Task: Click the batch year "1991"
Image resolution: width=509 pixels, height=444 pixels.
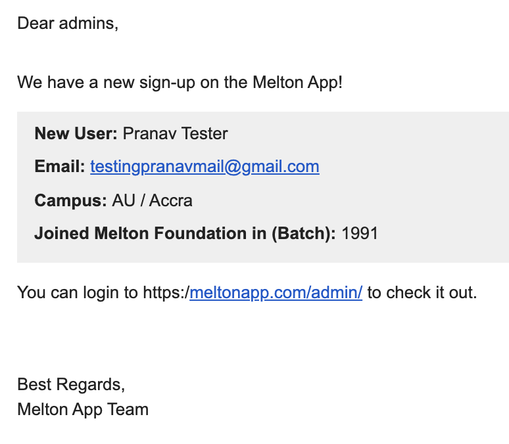Action: [x=360, y=233]
